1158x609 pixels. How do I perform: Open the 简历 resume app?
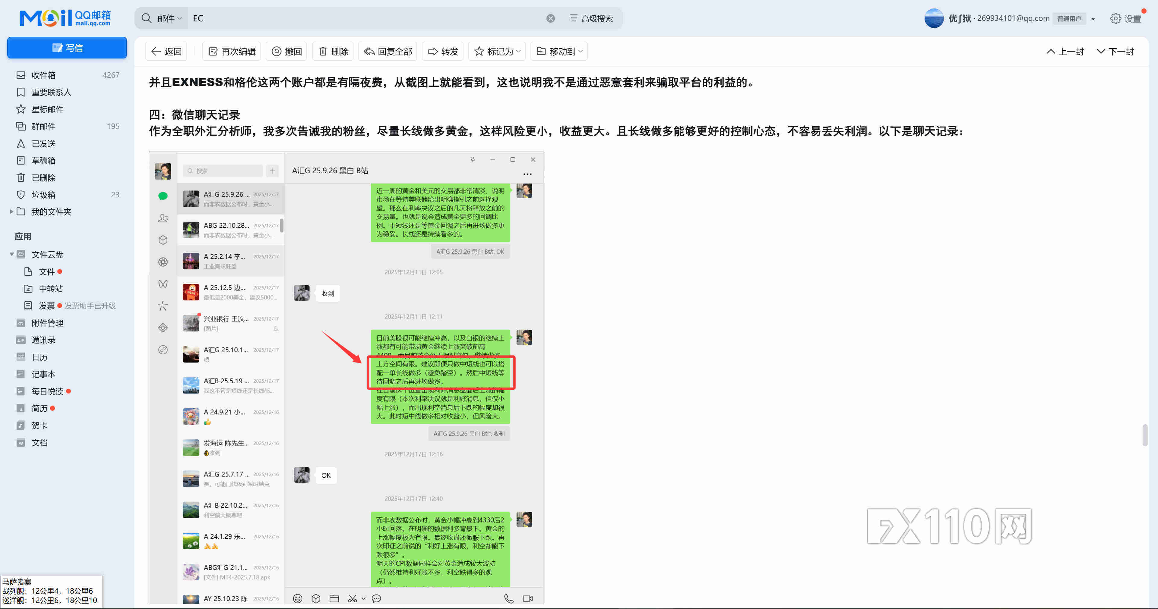pos(40,408)
